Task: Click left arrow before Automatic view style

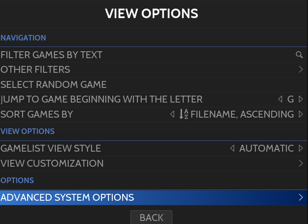Action: 232,148
